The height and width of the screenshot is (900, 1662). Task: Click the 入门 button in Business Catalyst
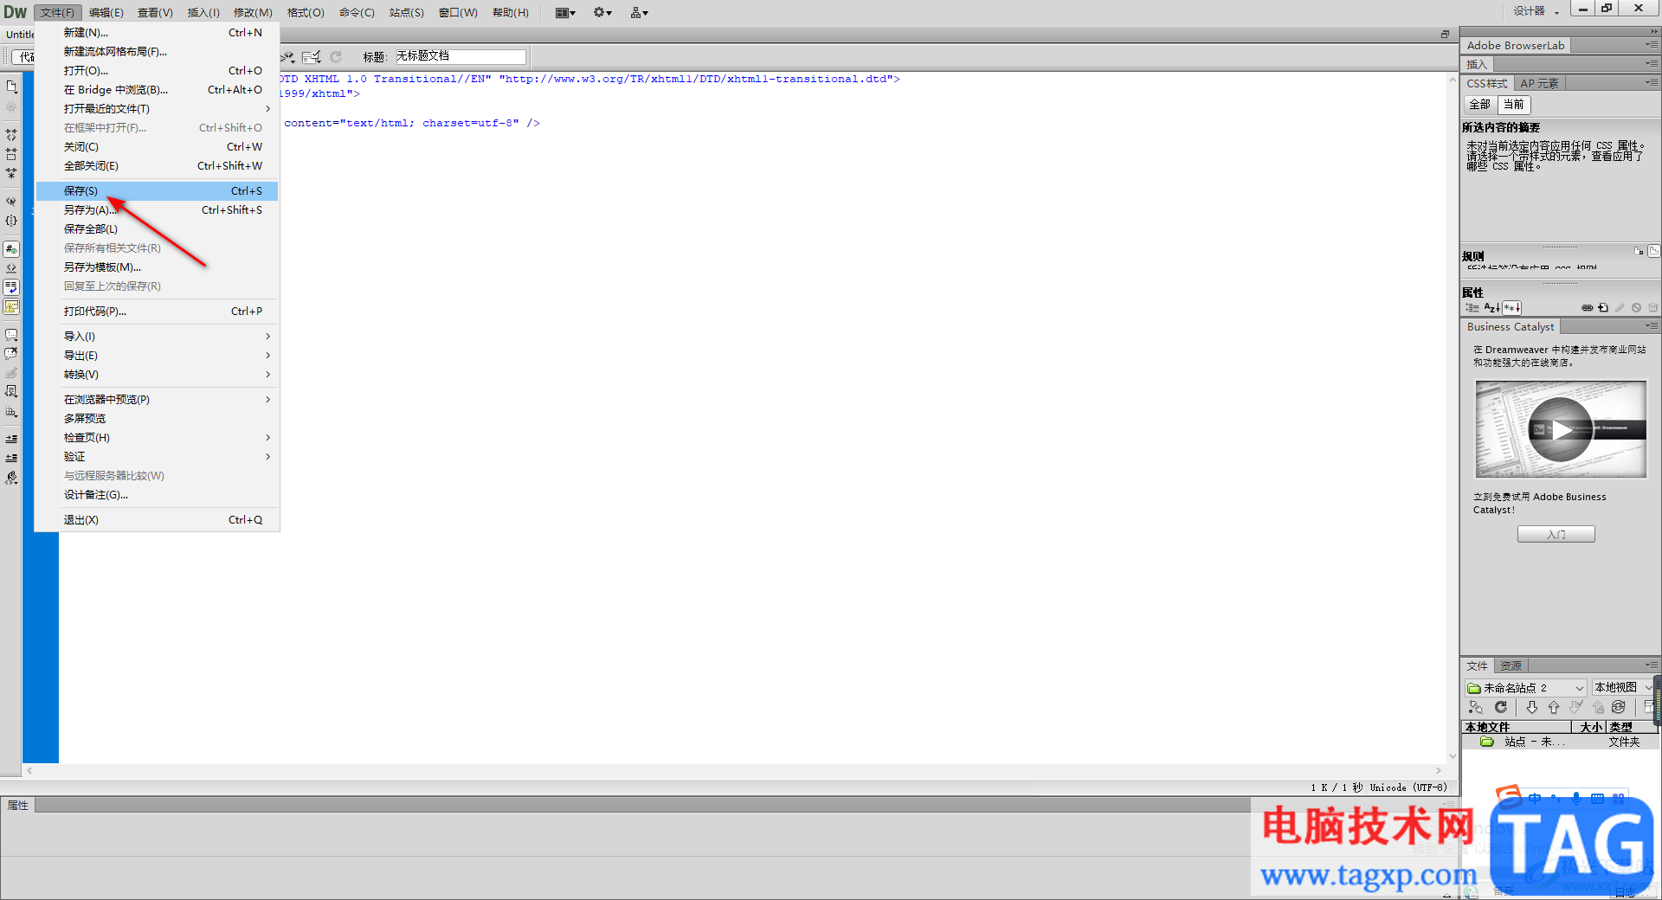coord(1556,535)
